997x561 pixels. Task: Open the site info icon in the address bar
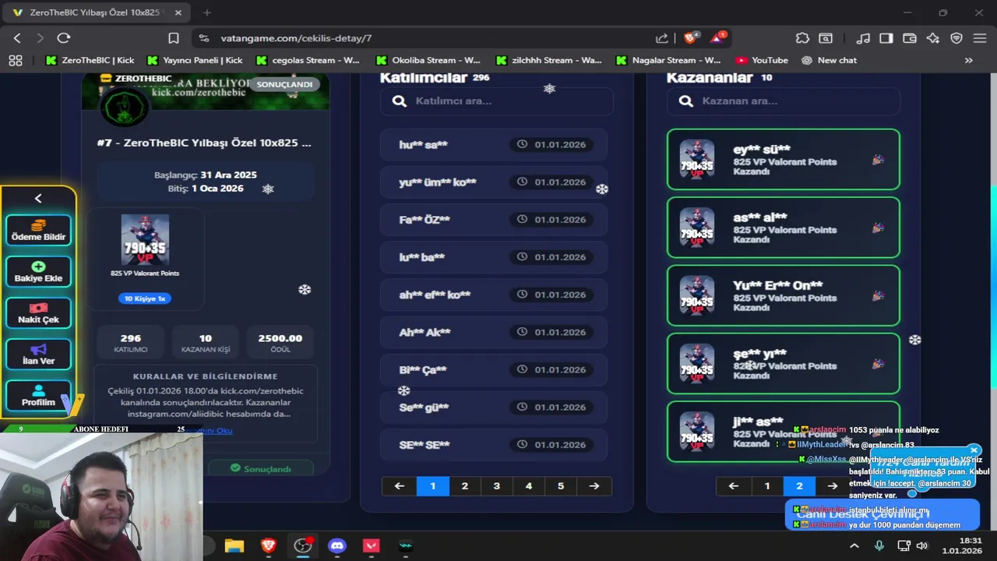[x=204, y=38]
